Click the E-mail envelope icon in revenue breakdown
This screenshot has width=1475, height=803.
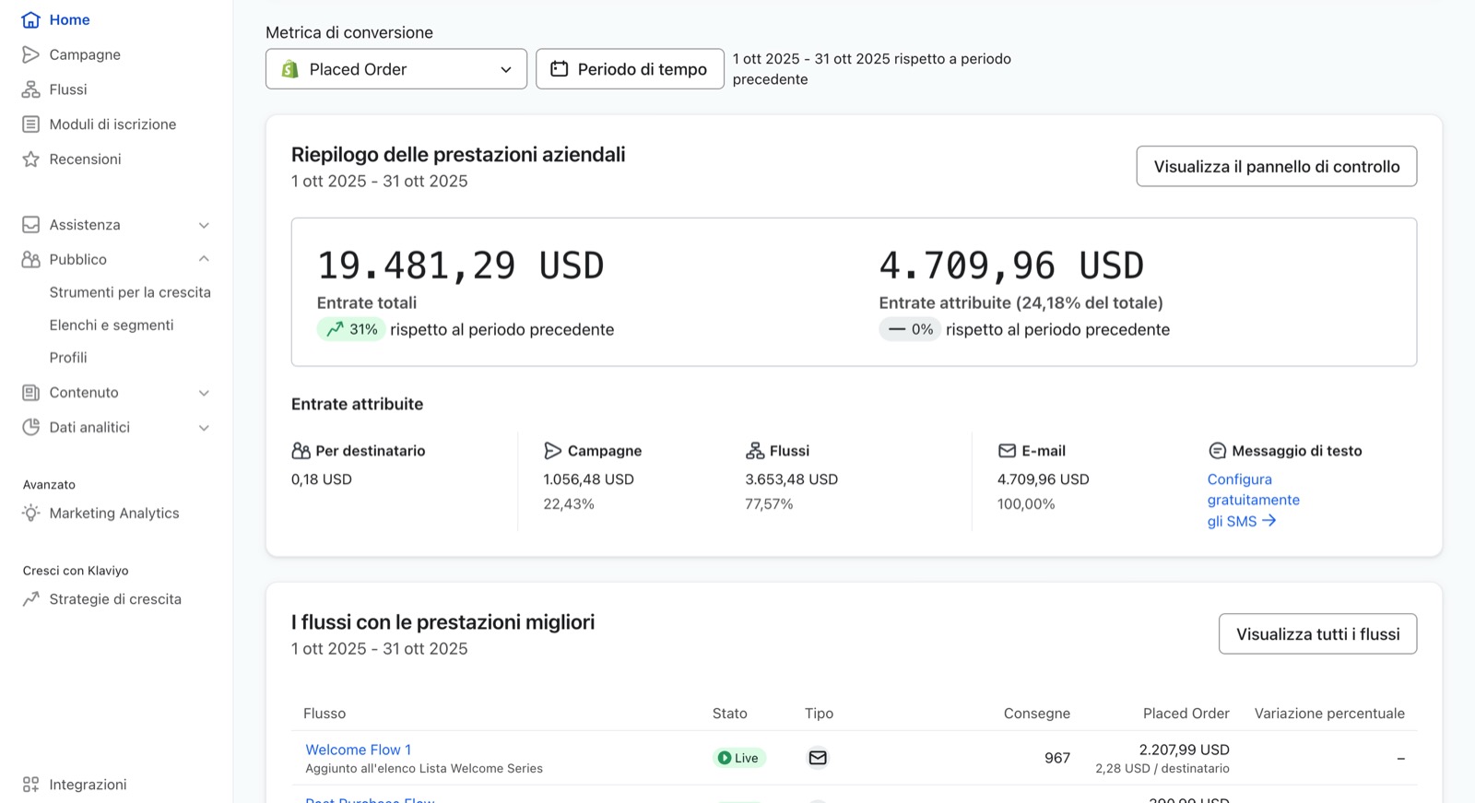pyautogui.click(x=1007, y=451)
